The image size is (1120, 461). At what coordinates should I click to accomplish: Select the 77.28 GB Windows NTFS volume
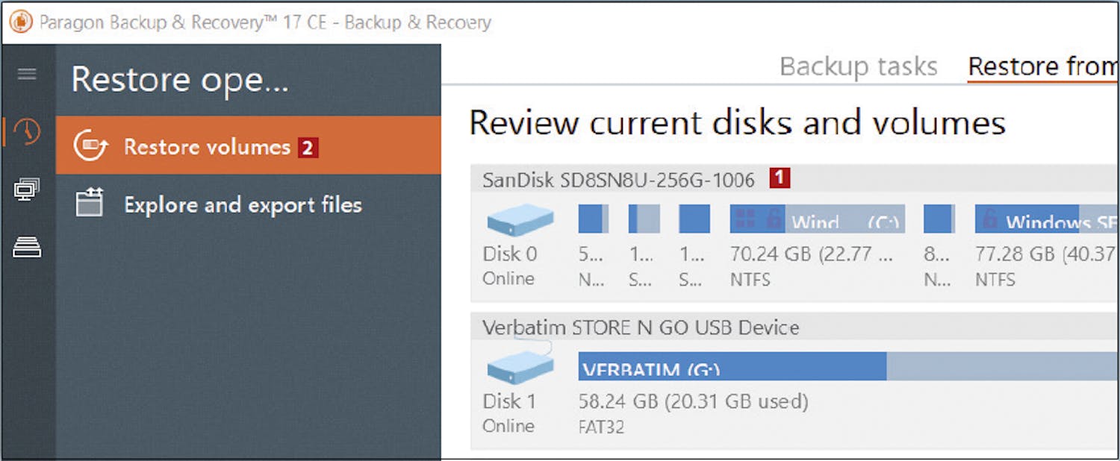point(1047,219)
